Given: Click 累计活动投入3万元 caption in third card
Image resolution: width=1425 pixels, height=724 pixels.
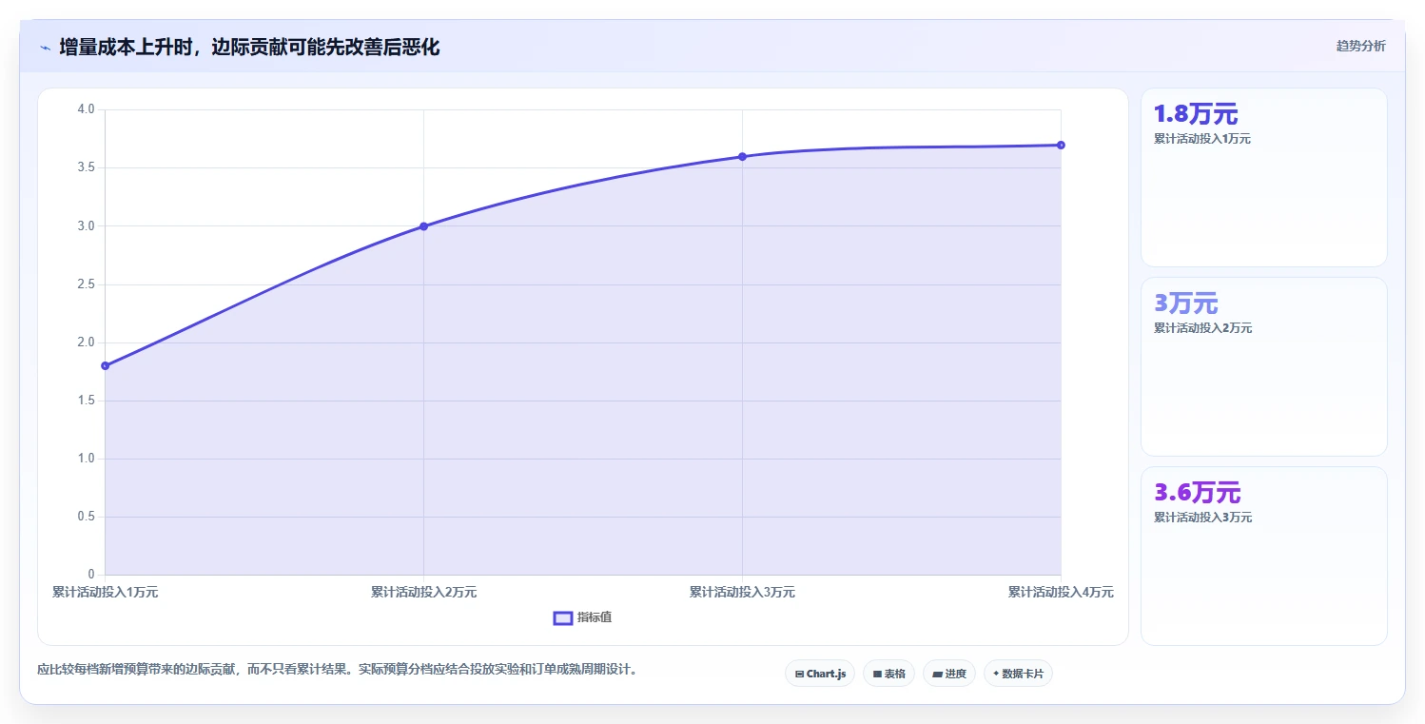Looking at the screenshot, I should [x=1202, y=518].
